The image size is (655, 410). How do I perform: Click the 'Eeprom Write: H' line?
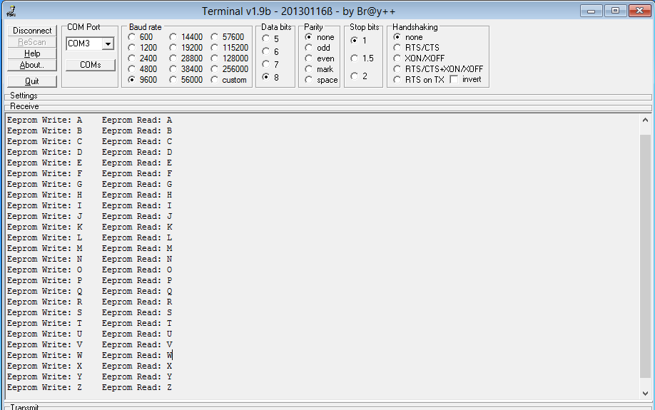tap(45, 195)
